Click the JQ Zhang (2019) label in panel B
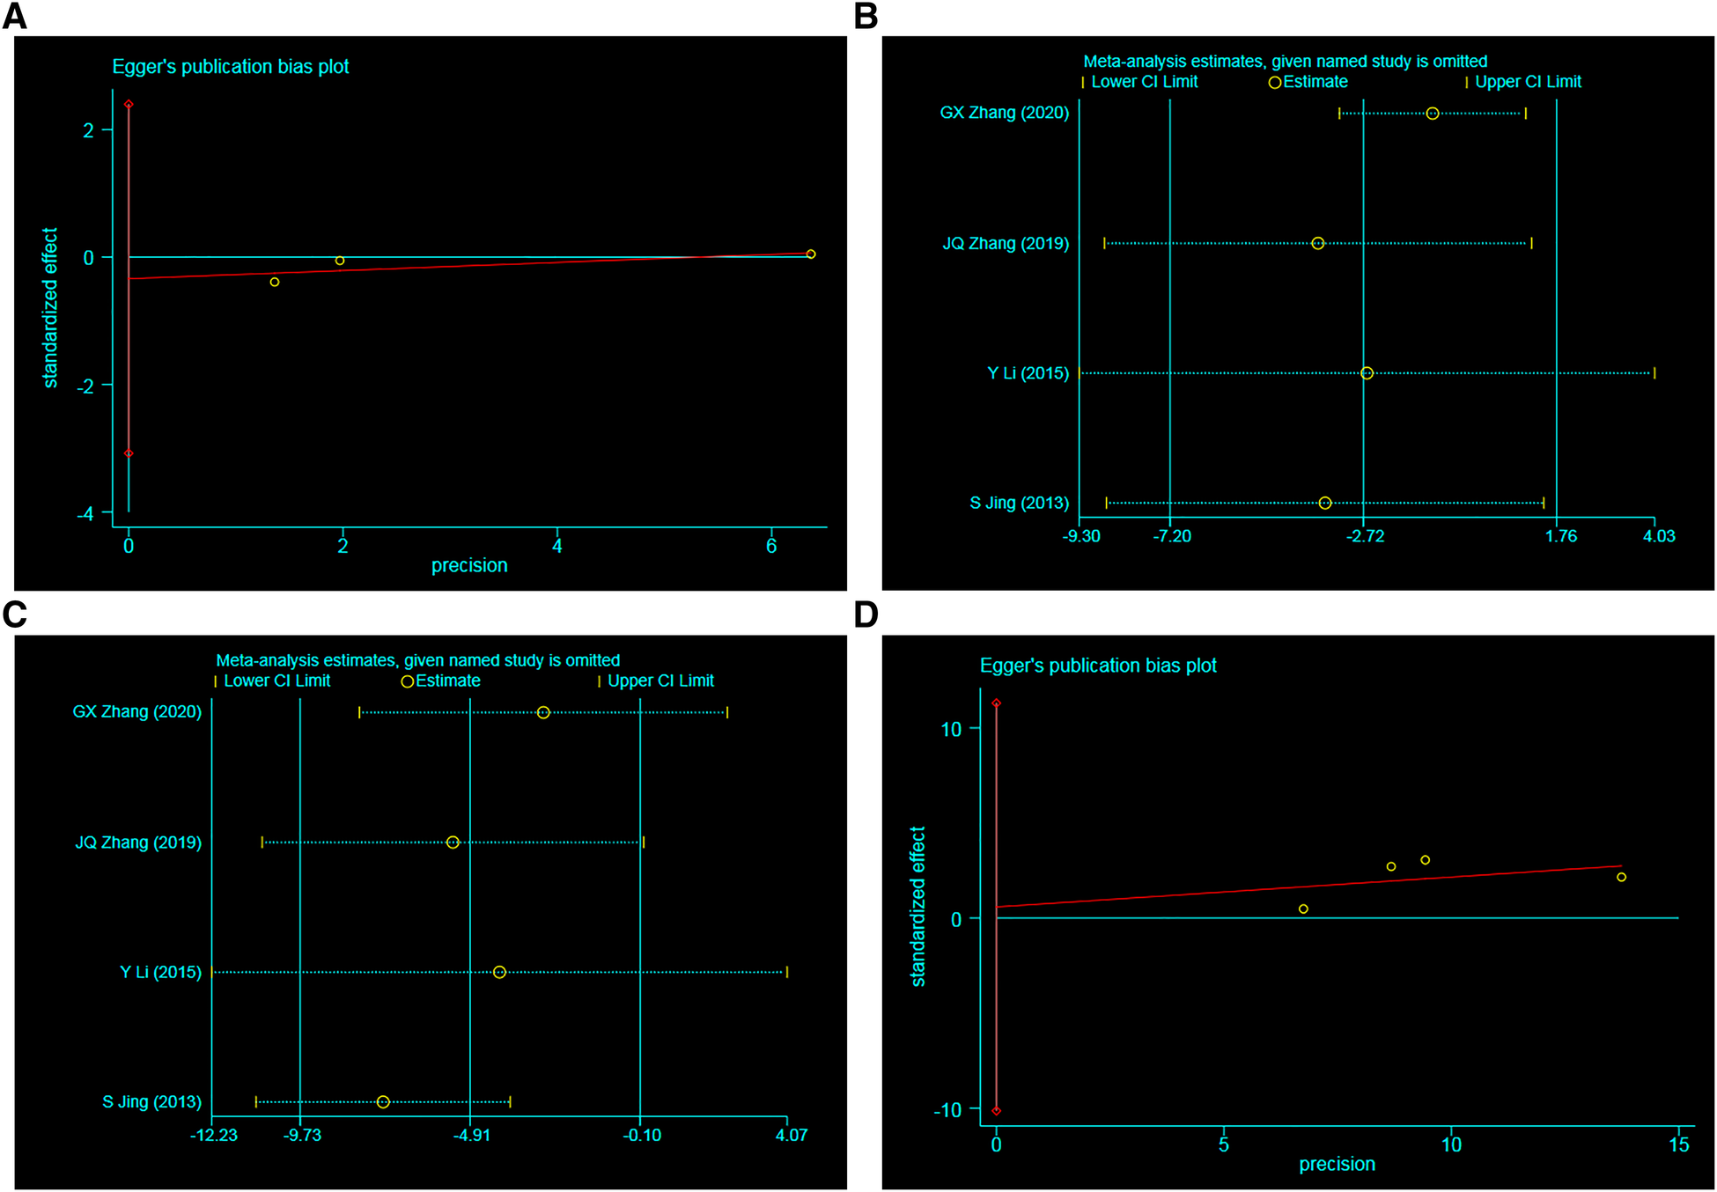Viewport: 1717px width, 1192px height. [x=1006, y=243]
